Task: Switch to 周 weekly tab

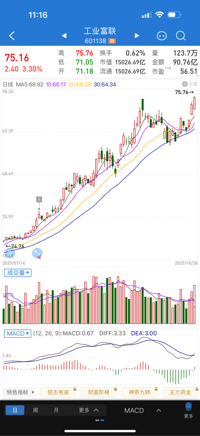Action: click(x=35, y=410)
